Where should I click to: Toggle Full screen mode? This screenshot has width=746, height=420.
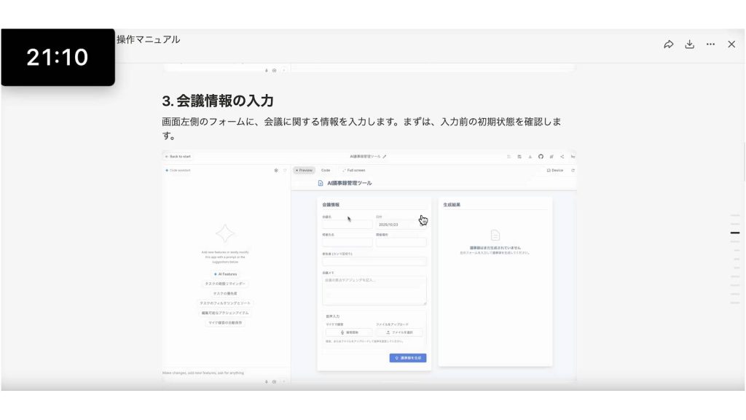tap(353, 170)
